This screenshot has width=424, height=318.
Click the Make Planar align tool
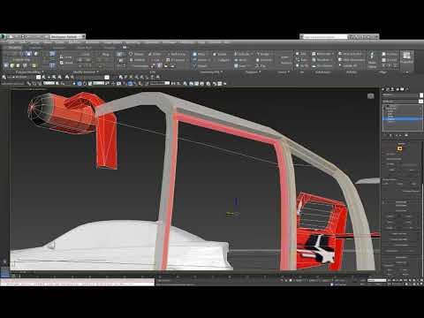click(x=372, y=60)
